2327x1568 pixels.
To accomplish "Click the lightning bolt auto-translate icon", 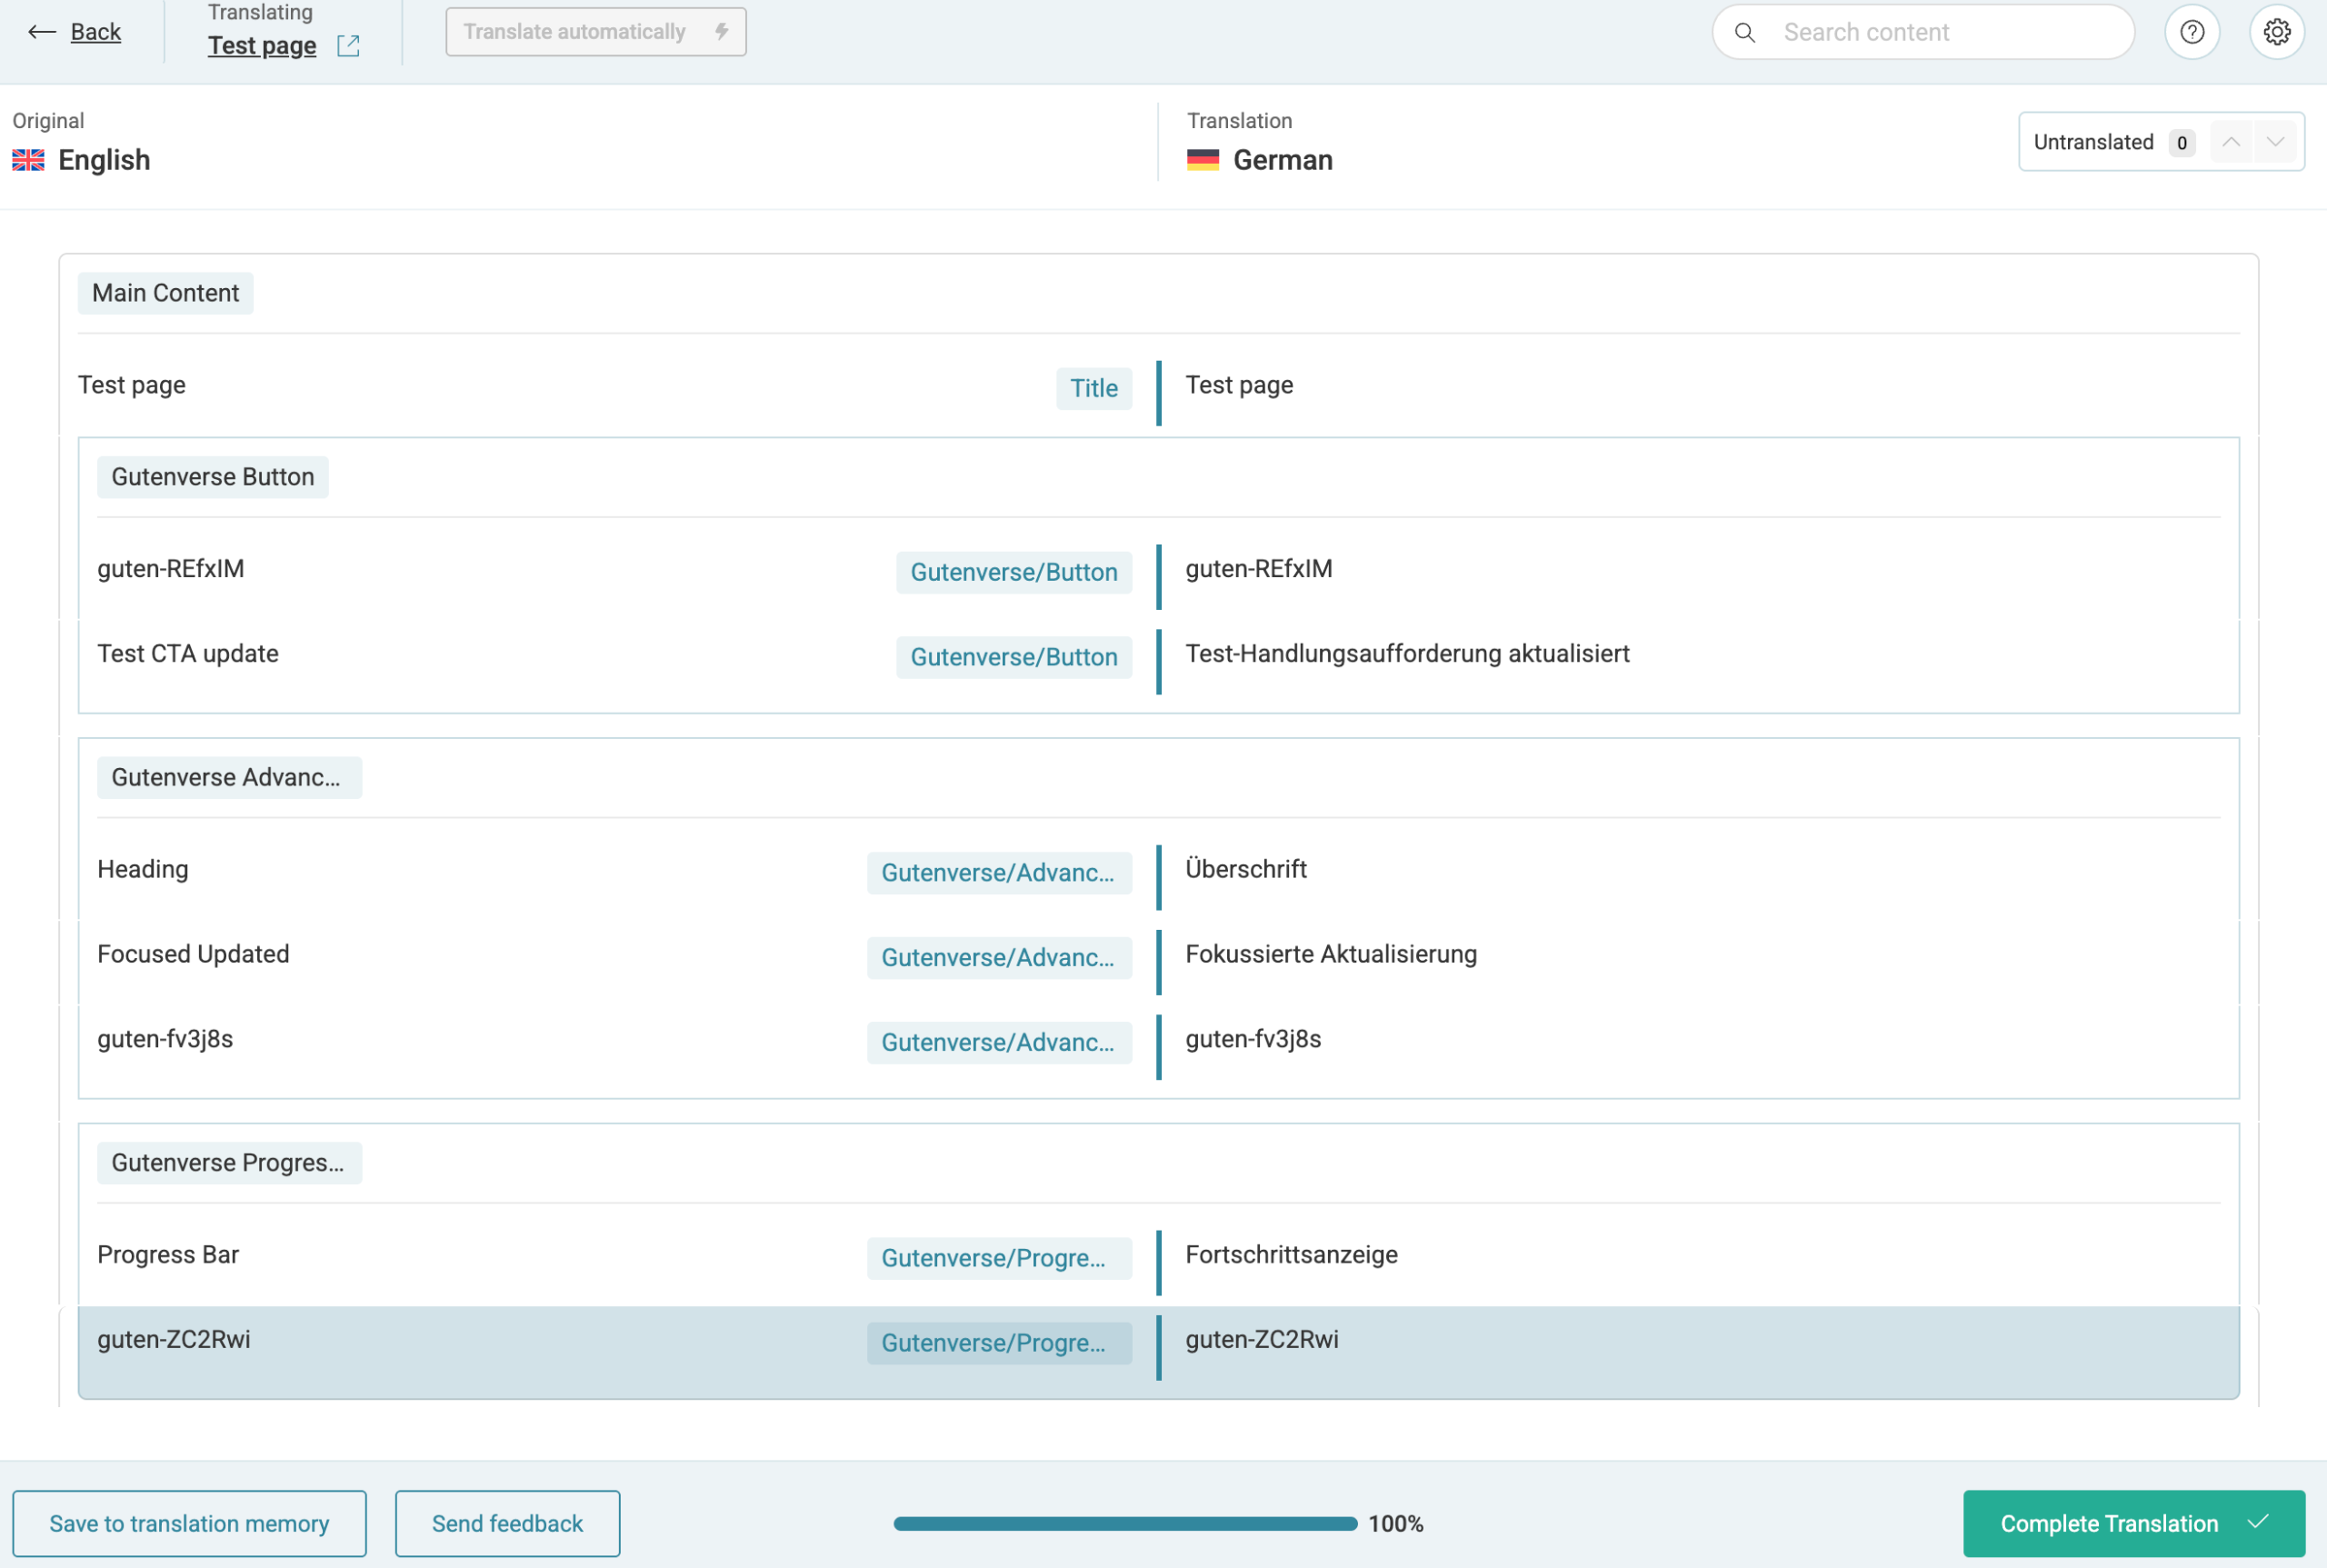I will pos(721,32).
